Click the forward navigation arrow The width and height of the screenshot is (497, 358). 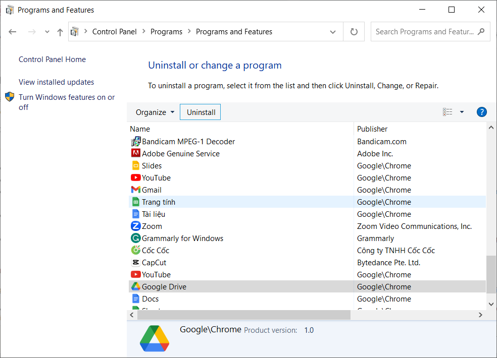point(32,32)
